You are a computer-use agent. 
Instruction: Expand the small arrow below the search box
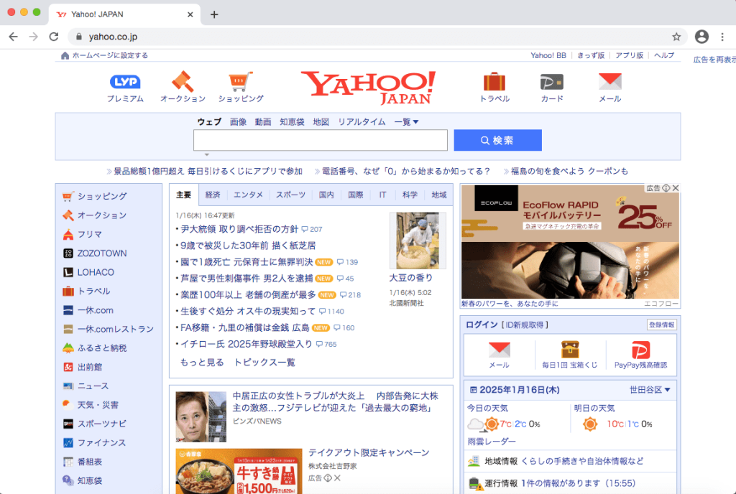(206, 154)
